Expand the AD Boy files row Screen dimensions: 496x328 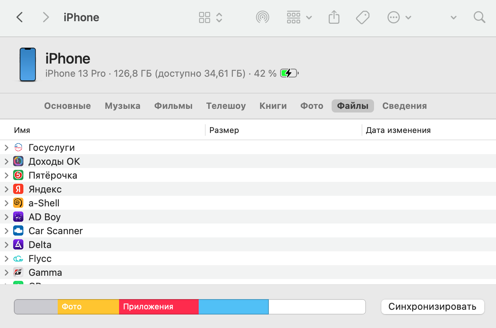[6, 217]
